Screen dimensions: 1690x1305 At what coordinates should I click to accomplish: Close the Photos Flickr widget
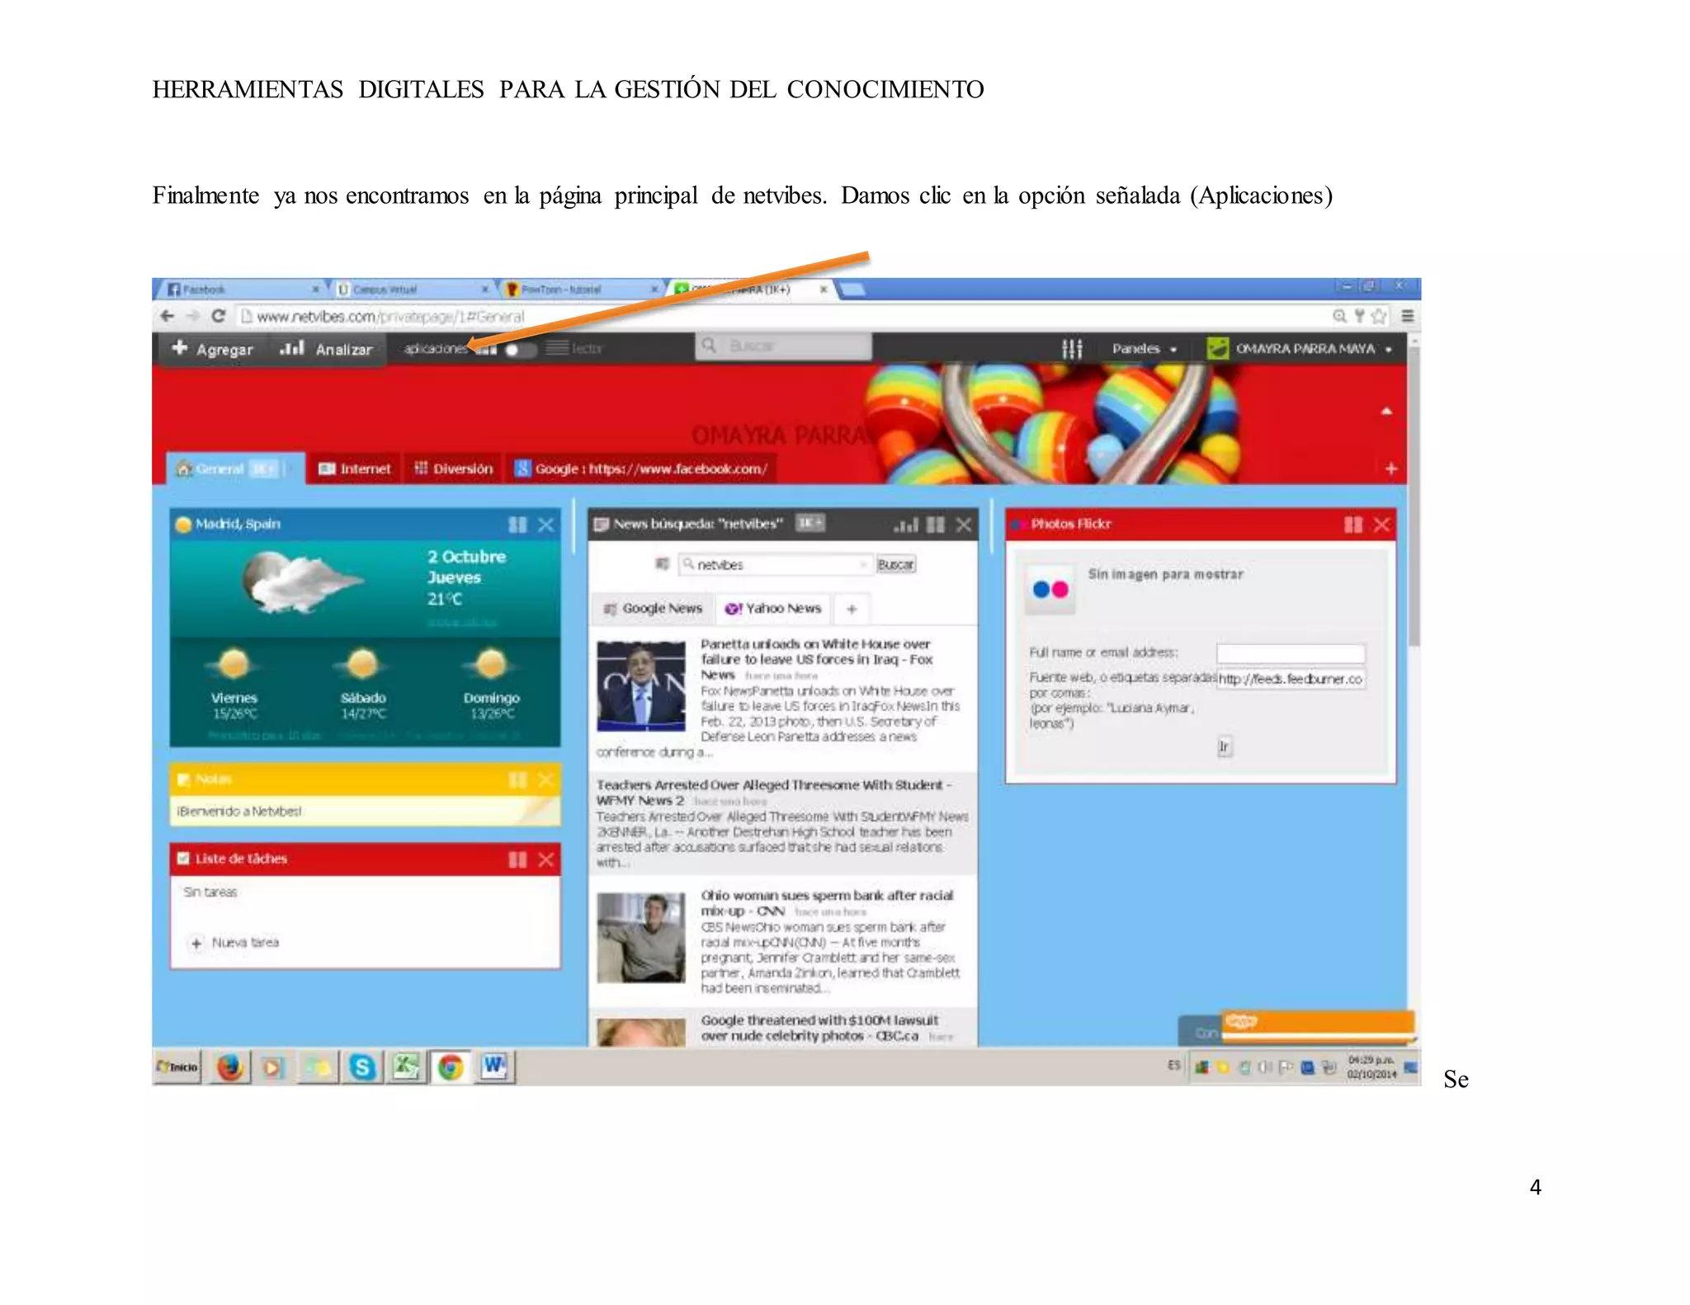[x=1382, y=525]
